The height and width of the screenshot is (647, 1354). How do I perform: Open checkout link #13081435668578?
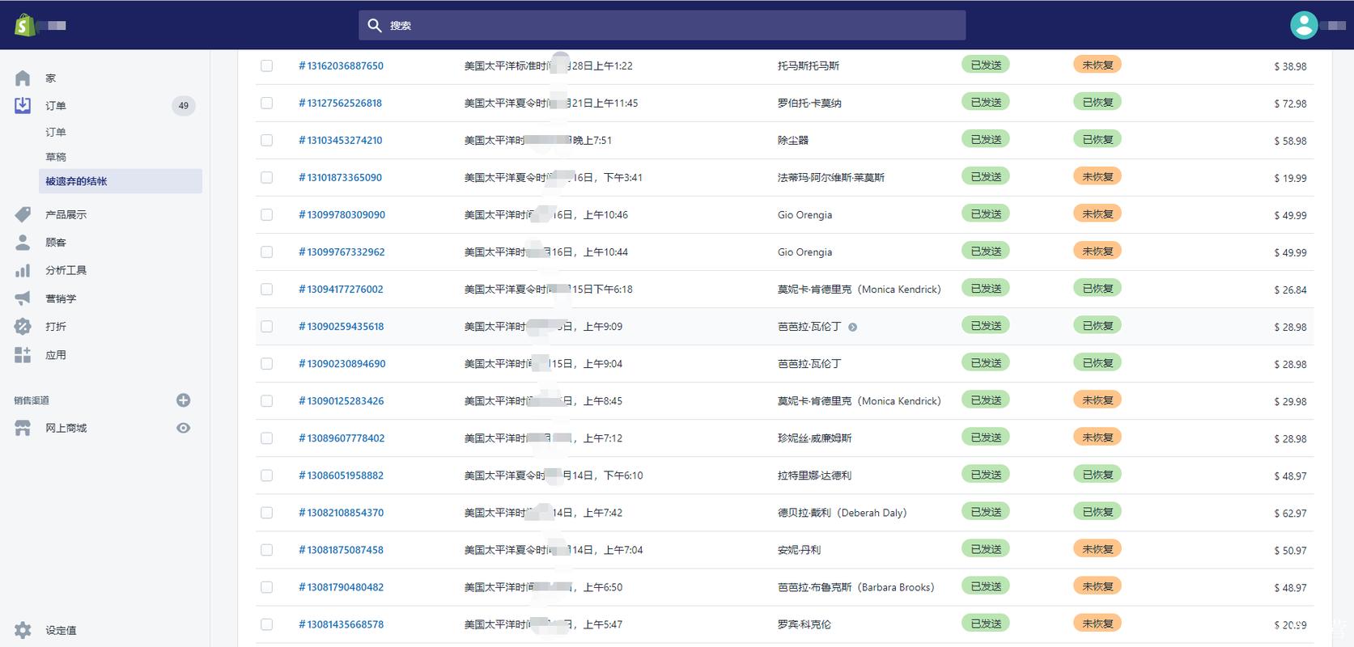[342, 624]
